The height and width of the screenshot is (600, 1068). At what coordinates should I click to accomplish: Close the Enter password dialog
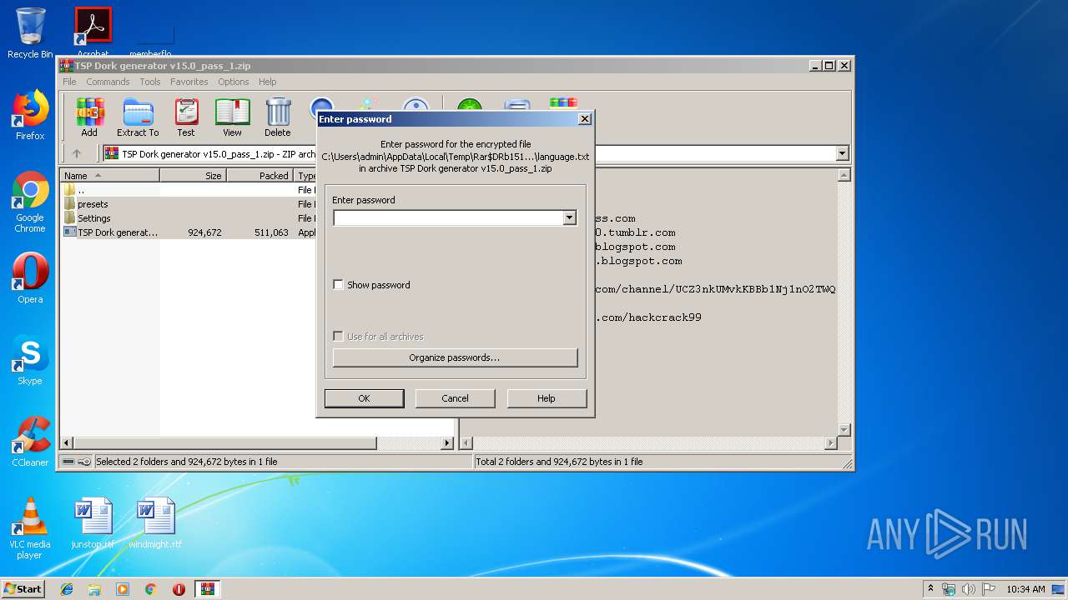[x=585, y=119]
